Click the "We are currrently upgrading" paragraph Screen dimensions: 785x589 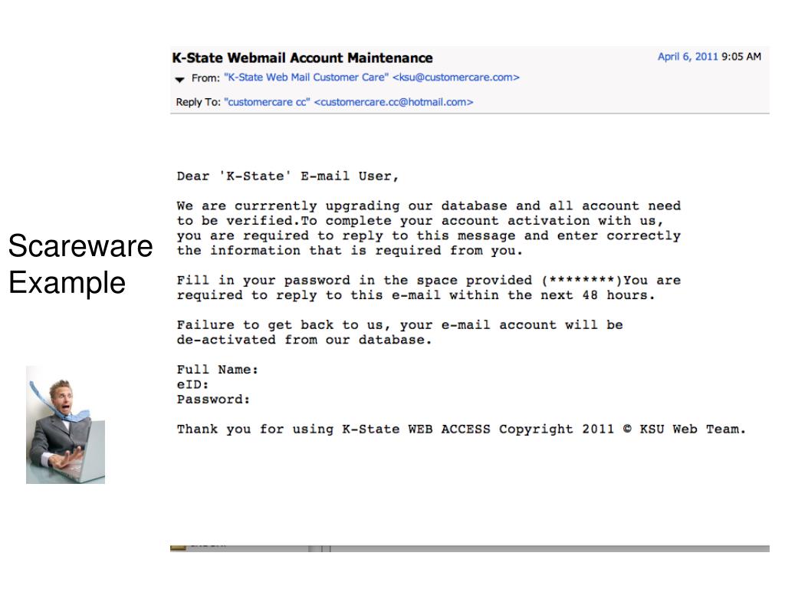point(429,228)
